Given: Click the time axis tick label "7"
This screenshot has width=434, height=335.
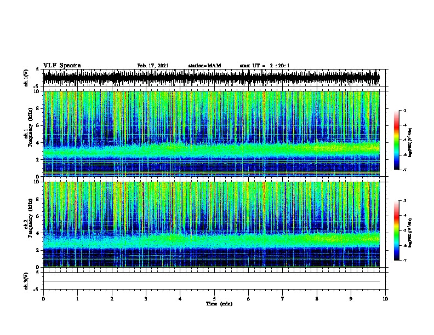Looking at the screenshot, I should point(283,299).
